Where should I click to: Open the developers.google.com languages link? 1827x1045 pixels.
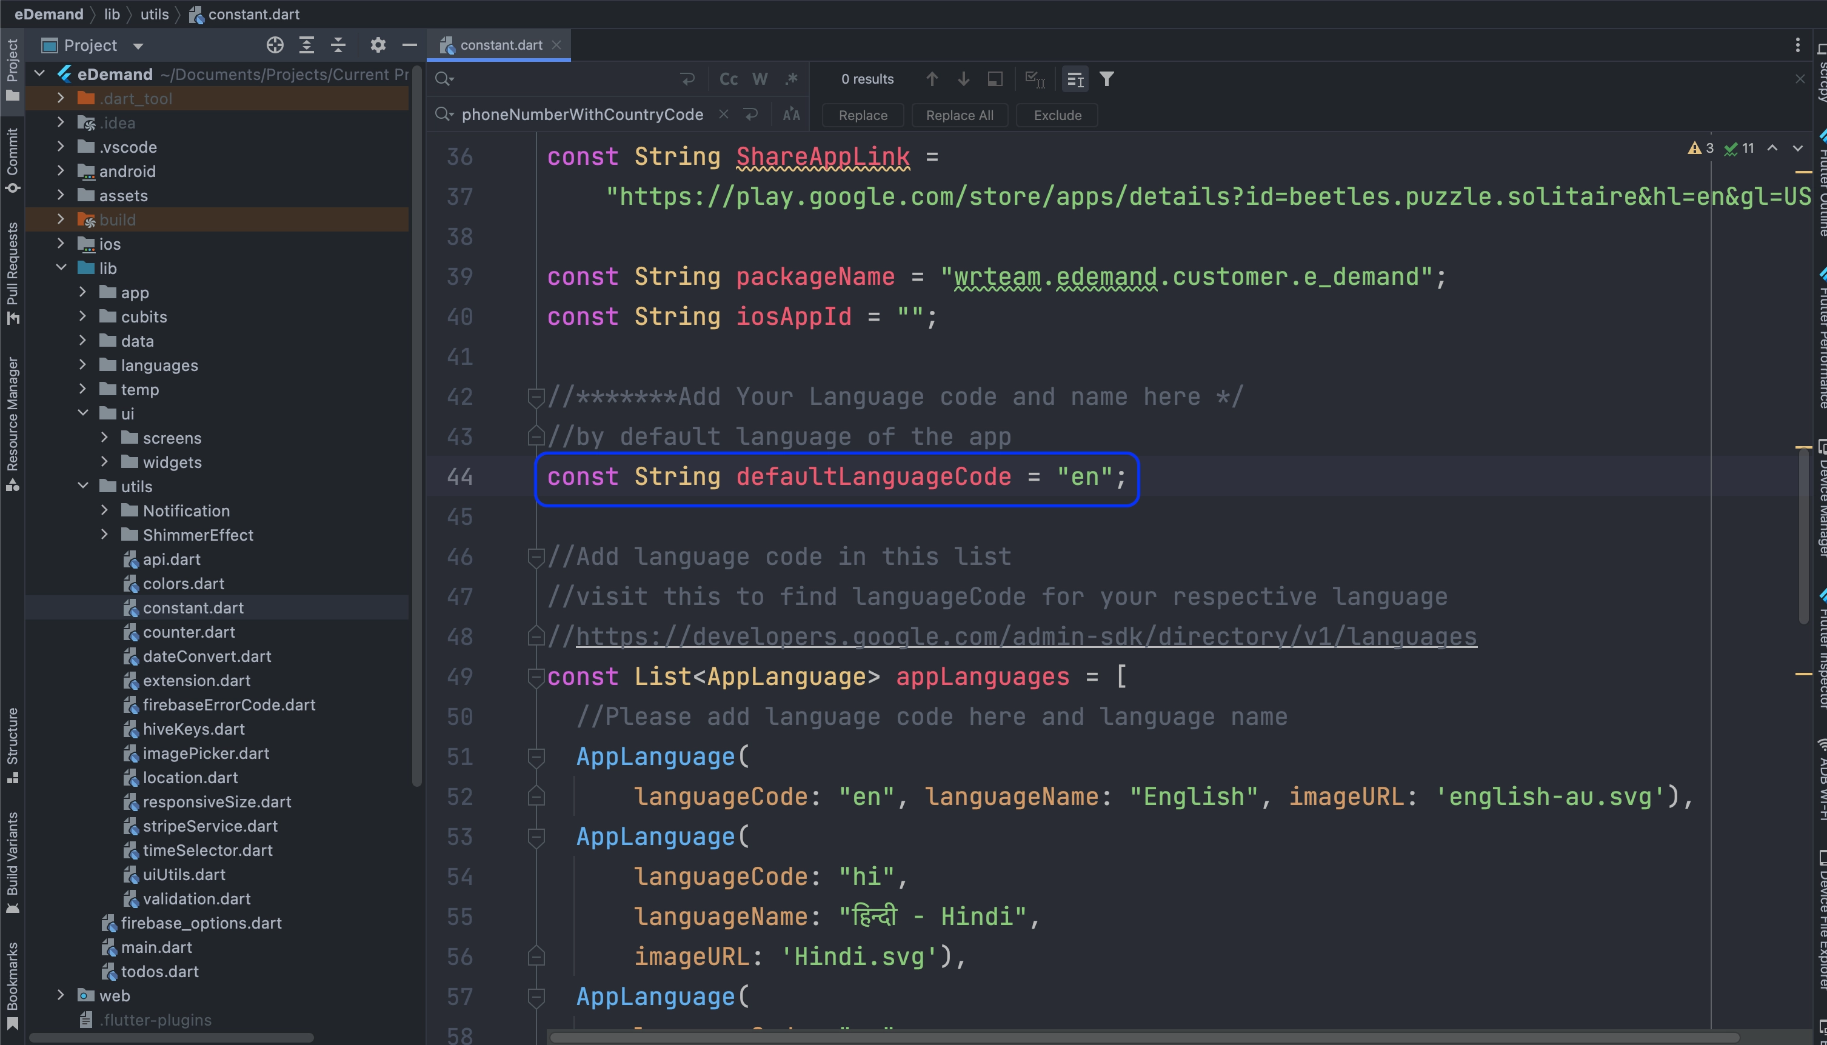click(x=1026, y=636)
